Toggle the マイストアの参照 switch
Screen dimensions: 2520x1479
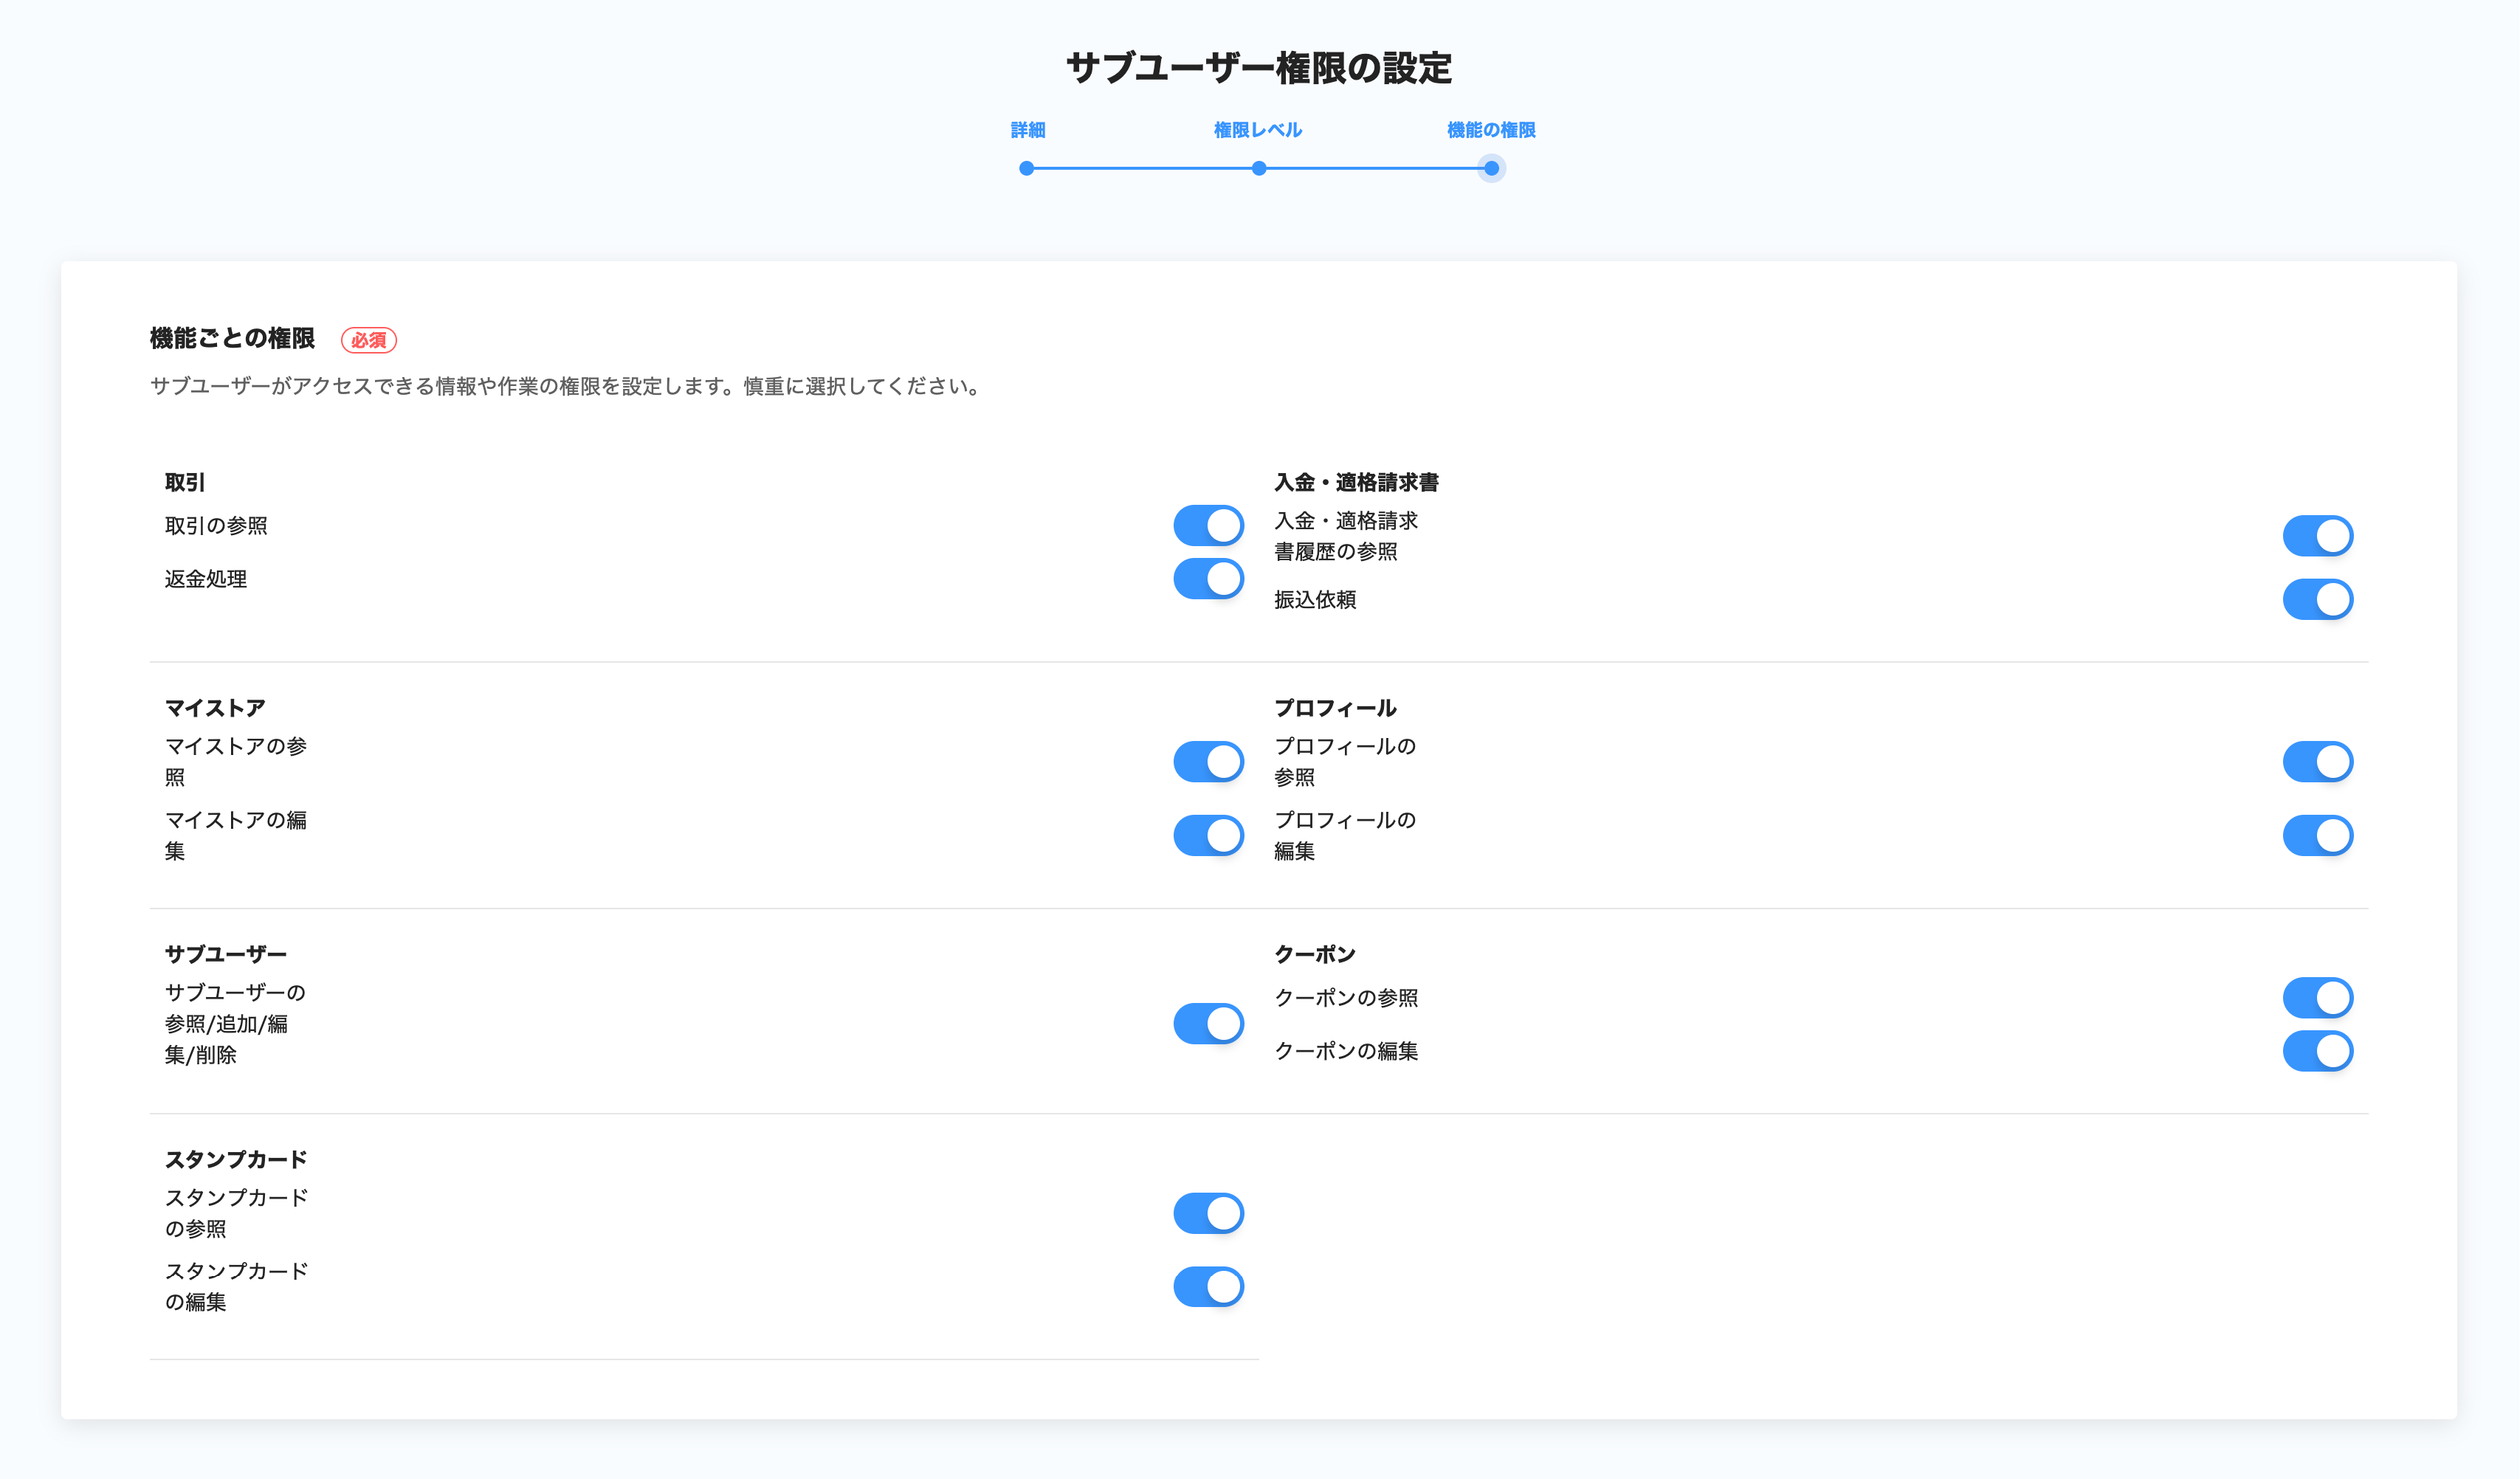point(1208,762)
